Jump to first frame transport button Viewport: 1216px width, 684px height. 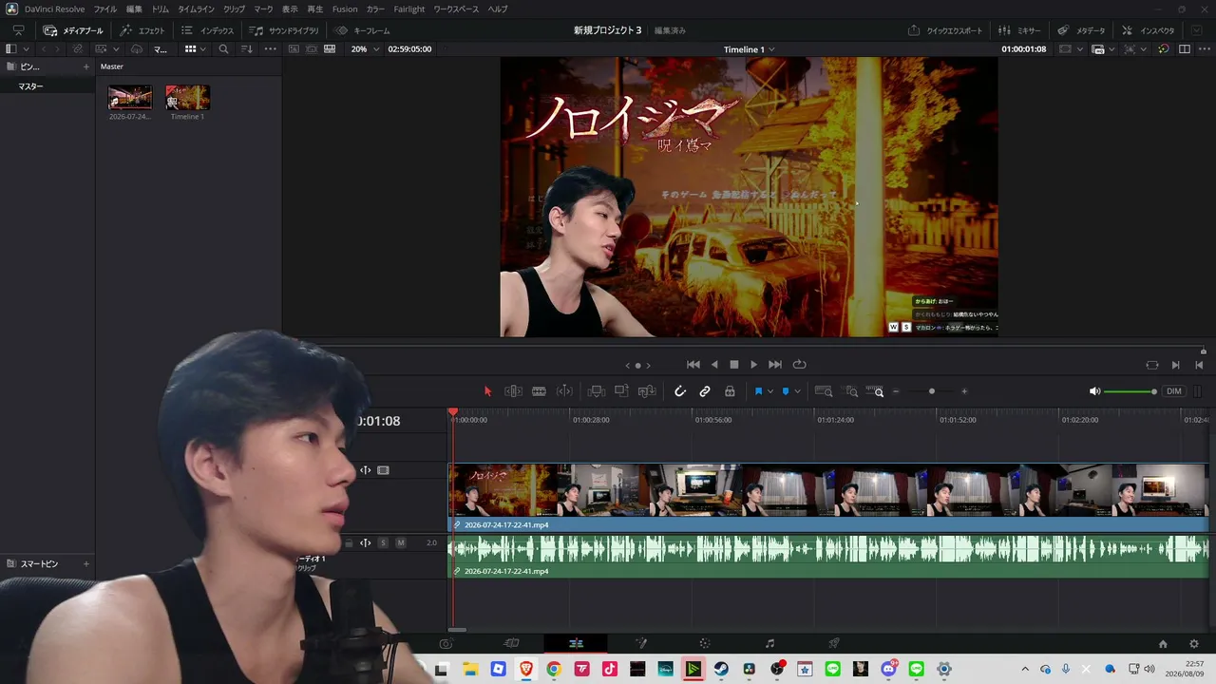[x=693, y=365]
